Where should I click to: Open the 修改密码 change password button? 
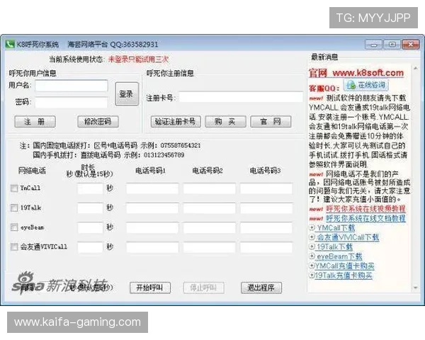[98, 121]
